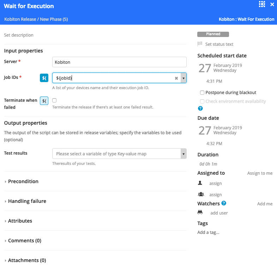Click Add me under Watchers
277x267 pixels.
(x=265, y=204)
